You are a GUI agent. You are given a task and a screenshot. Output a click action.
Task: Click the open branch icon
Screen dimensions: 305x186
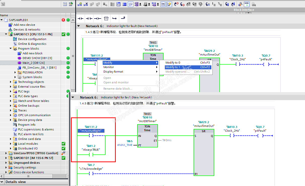115,19
